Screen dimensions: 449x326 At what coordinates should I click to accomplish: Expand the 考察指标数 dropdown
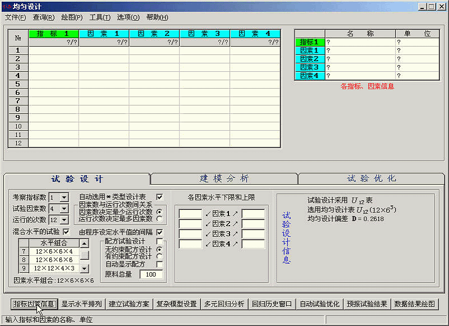click(x=64, y=198)
